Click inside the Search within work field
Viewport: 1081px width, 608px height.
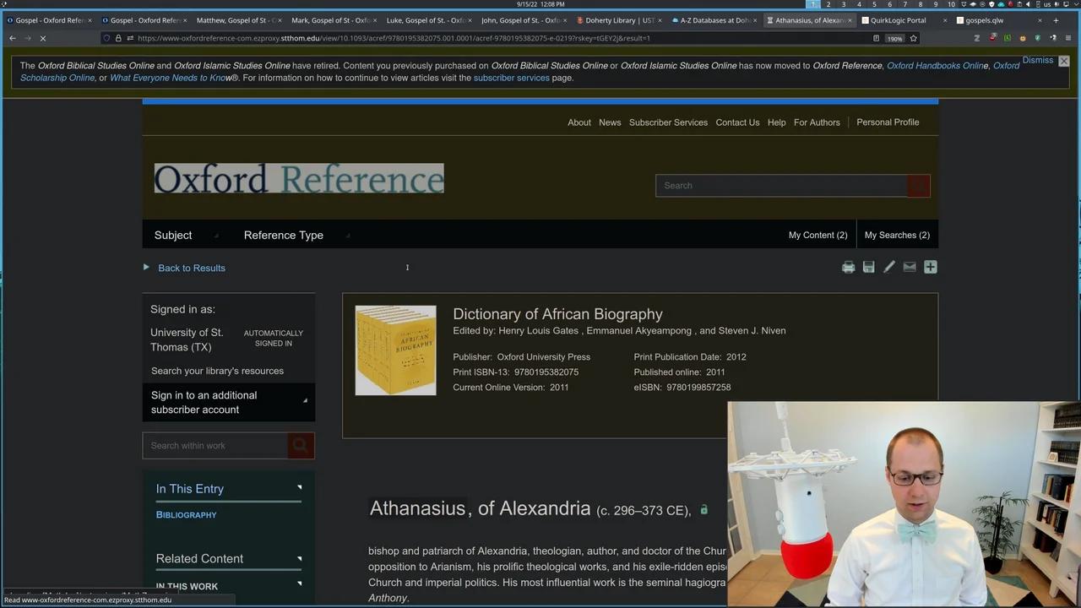click(215, 445)
